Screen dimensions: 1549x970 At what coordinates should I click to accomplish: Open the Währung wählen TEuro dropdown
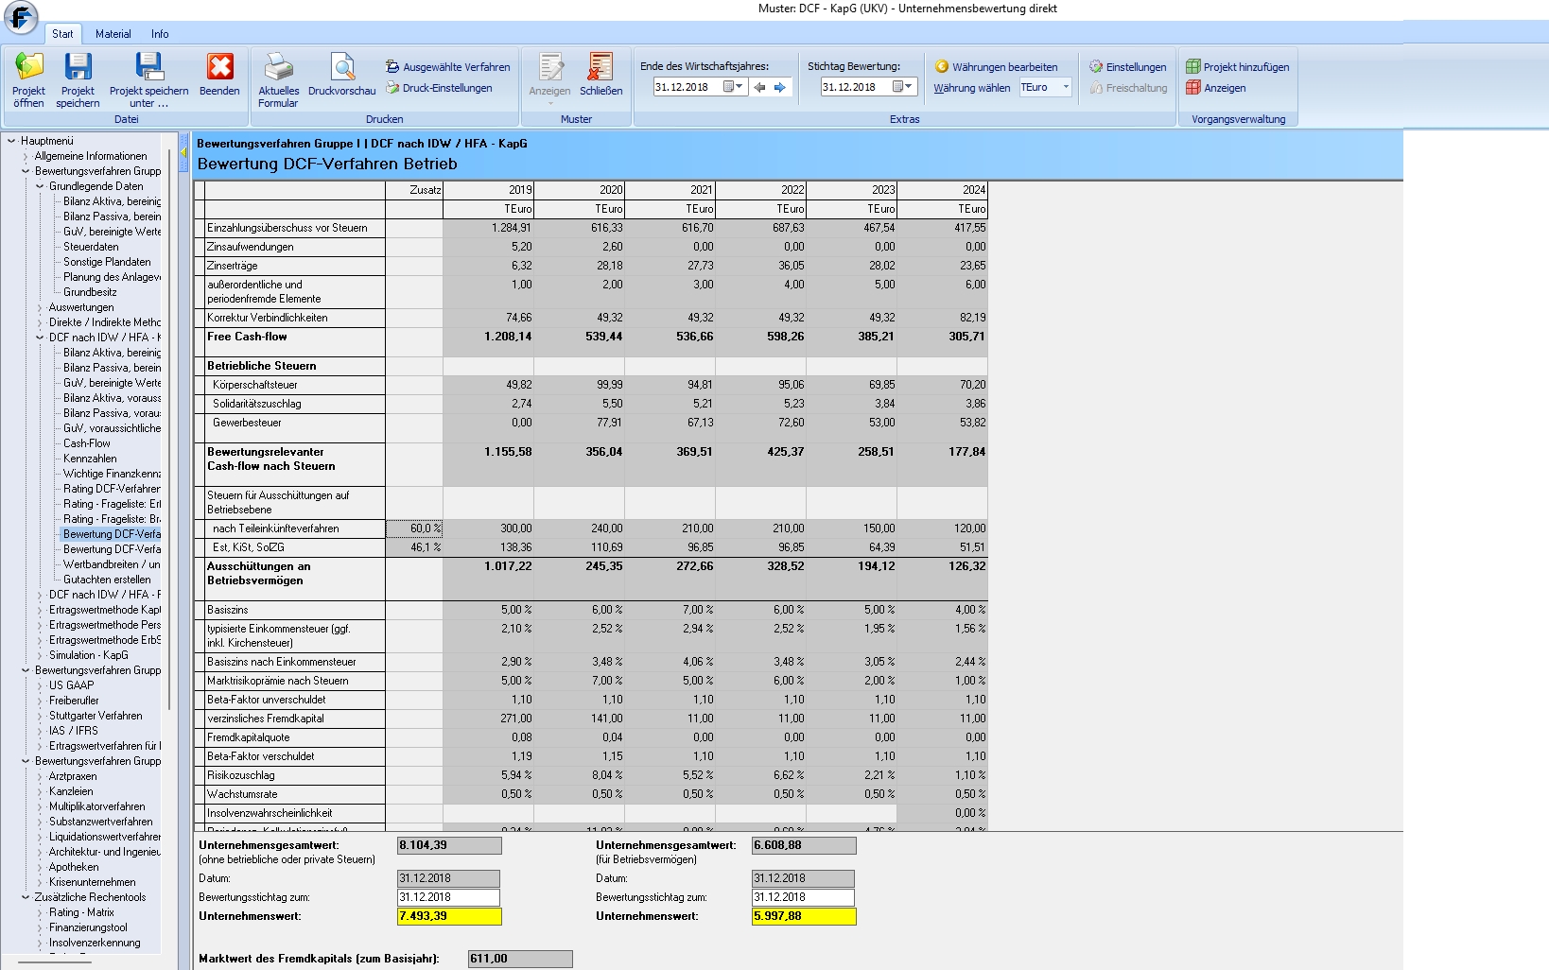(x=1066, y=87)
